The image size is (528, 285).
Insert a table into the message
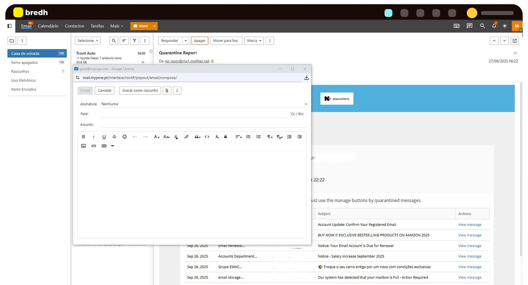[104, 146]
